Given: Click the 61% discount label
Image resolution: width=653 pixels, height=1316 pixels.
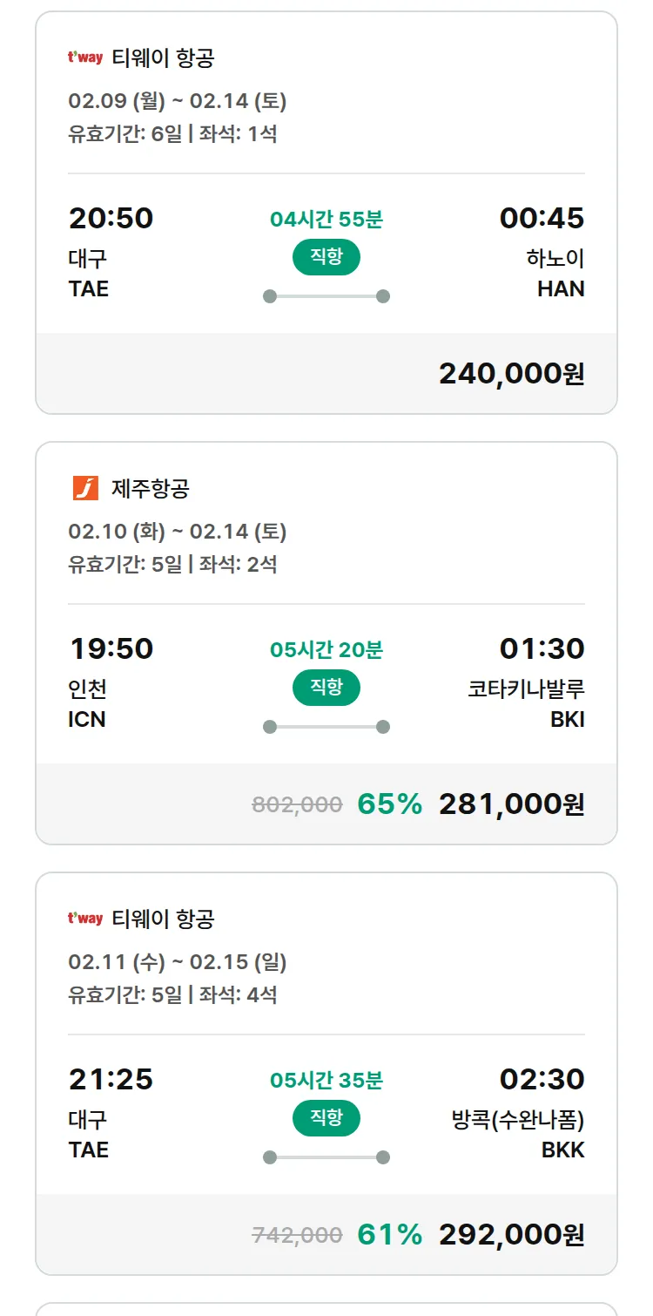Looking at the screenshot, I should pos(389,1235).
